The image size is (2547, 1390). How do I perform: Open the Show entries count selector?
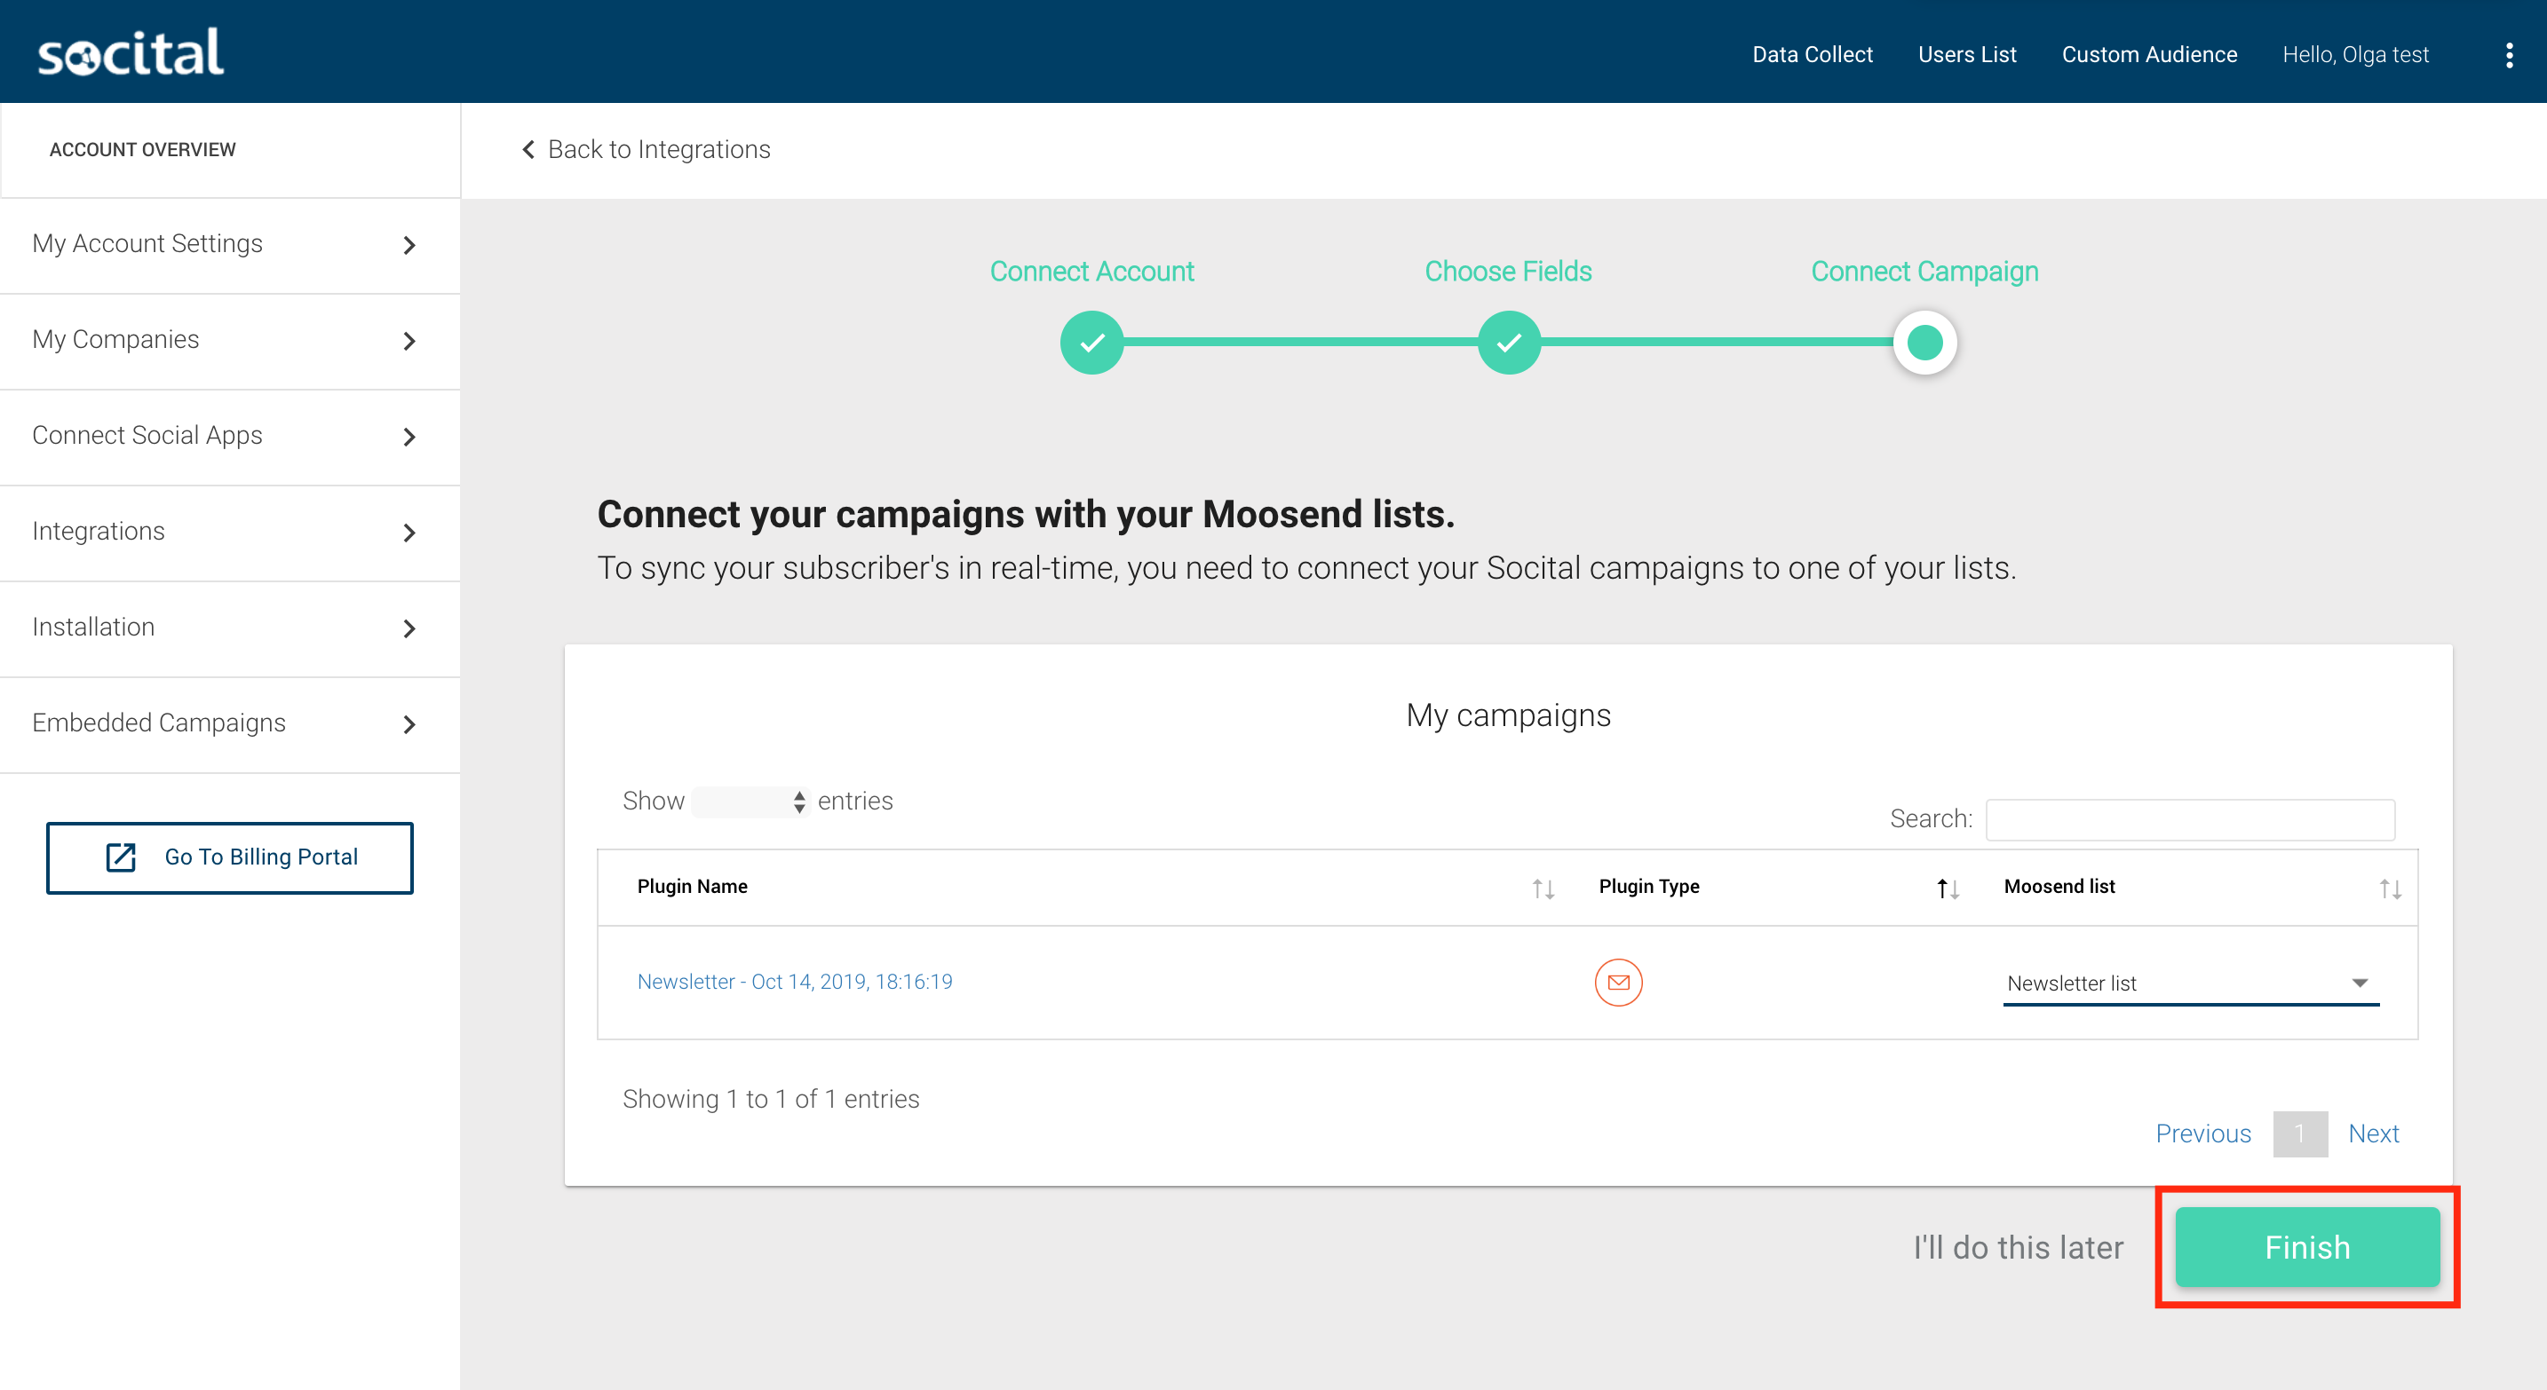(750, 802)
